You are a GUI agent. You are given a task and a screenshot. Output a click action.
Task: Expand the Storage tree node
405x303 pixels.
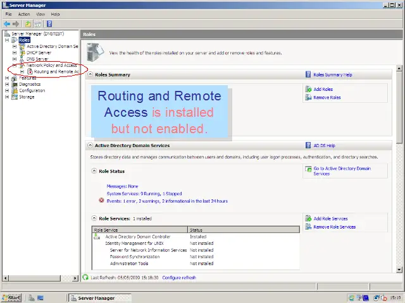pos(7,97)
